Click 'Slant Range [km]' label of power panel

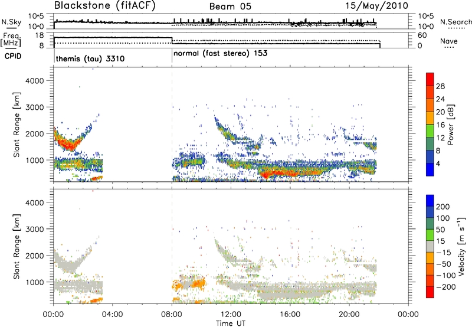click(17, 125)
